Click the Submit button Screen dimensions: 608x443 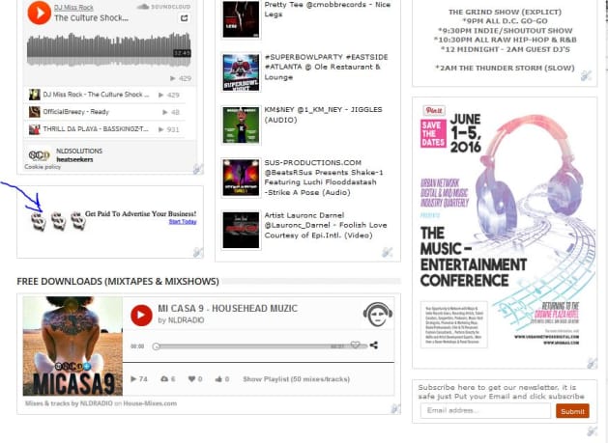572,411
